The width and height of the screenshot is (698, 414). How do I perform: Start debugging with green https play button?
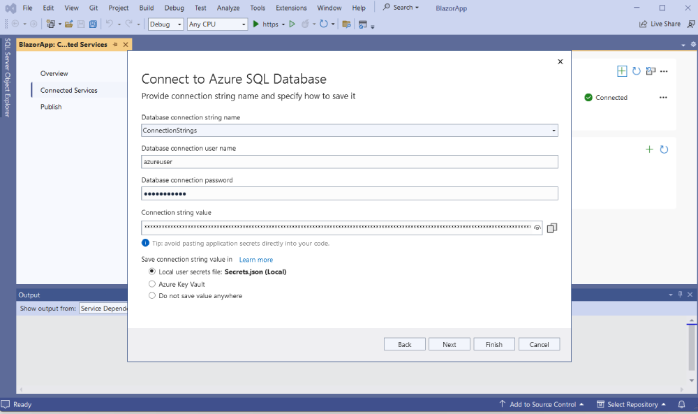[256, 24]
